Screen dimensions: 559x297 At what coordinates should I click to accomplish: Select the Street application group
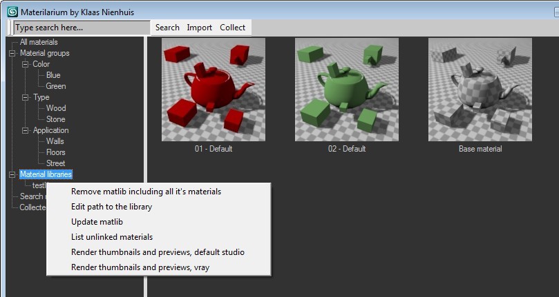(x=55, y=163)
